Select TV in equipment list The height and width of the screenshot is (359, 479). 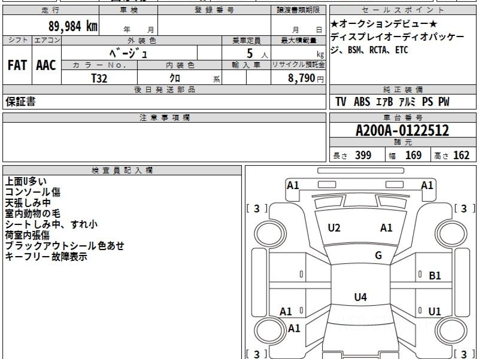(x=341, y=102)
